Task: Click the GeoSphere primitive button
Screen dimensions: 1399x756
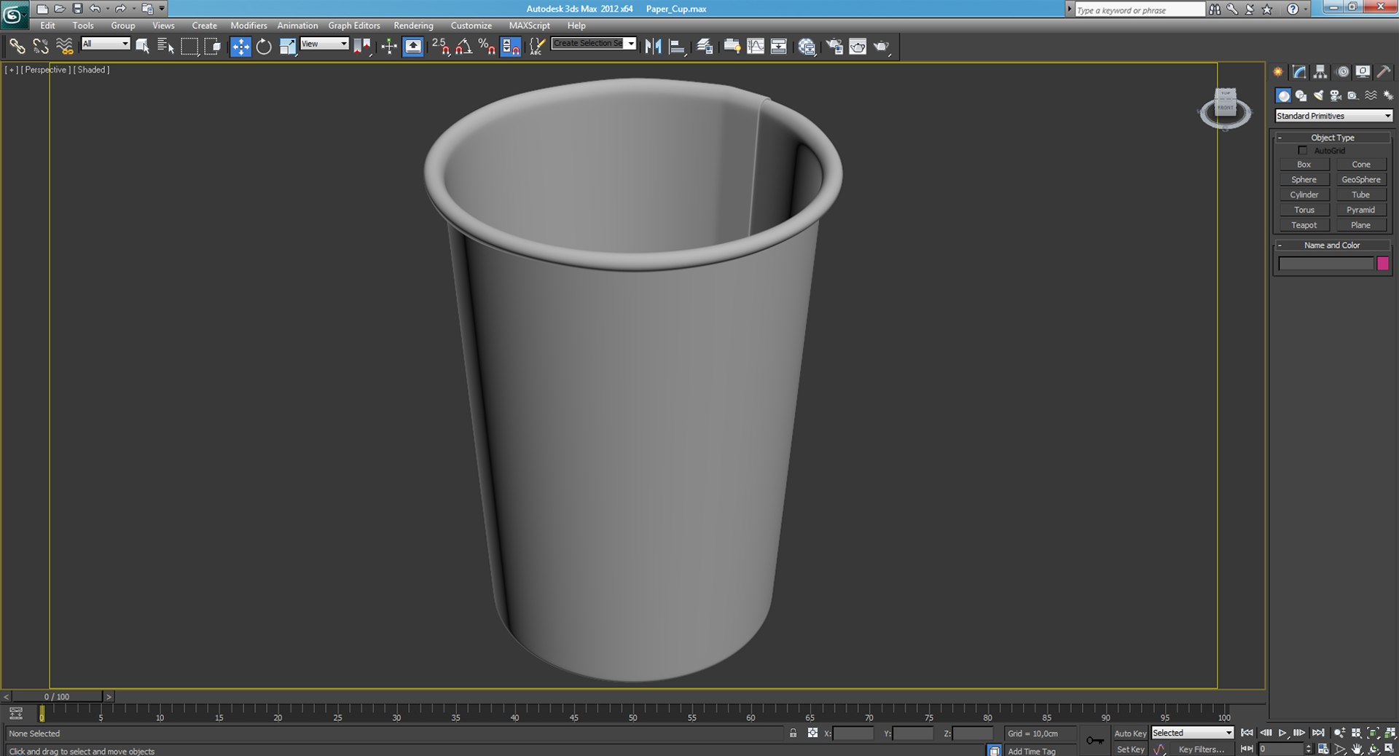Action: point(1361,179)
